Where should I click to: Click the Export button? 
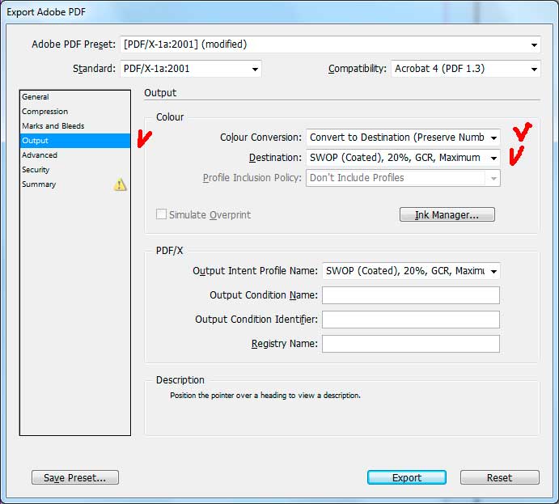(407, 477)
